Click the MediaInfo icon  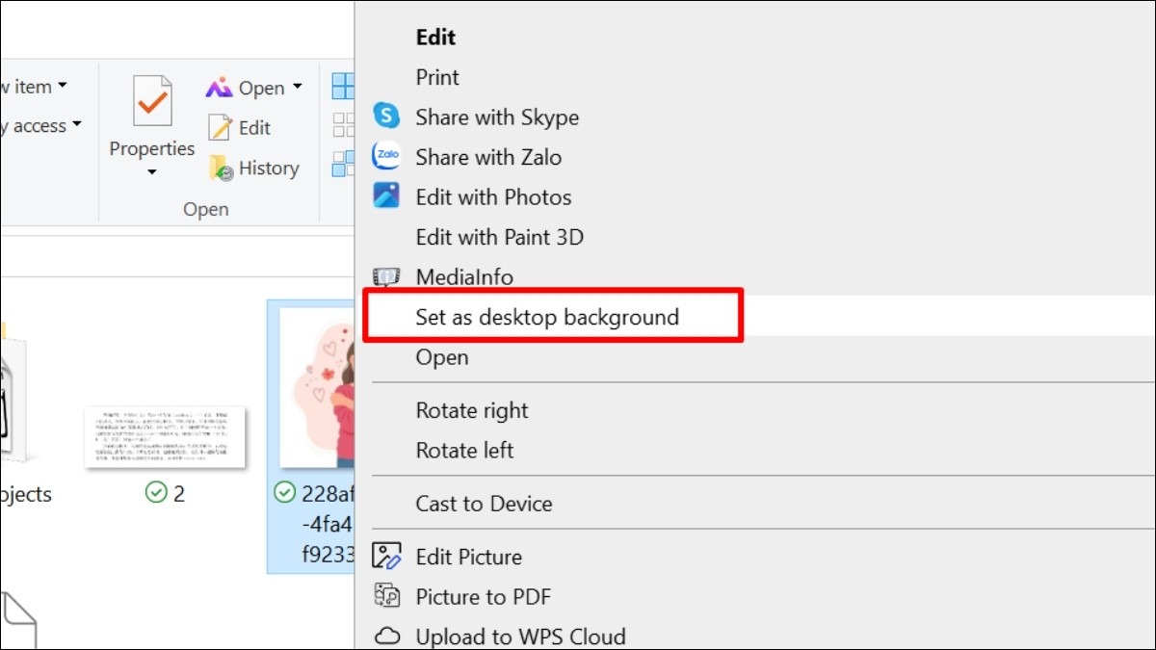(x=386, y=277)
